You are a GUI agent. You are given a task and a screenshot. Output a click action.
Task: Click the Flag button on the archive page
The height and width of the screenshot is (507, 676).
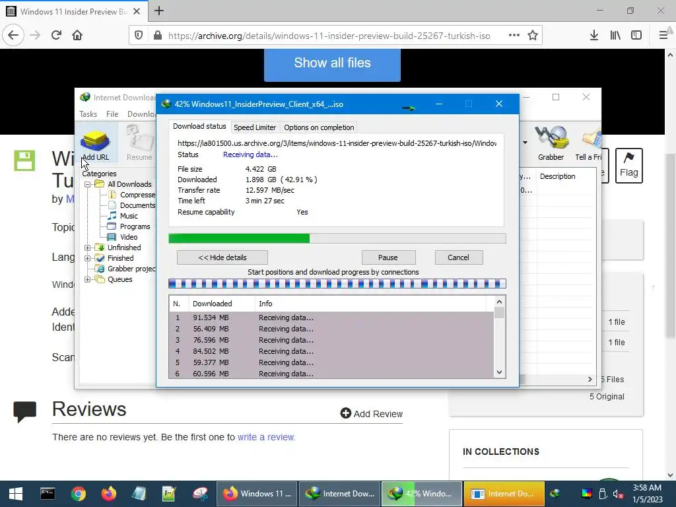click(x=628, y=166)
